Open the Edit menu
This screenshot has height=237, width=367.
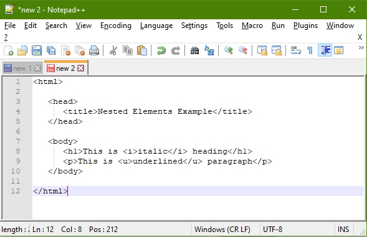[31, 26]
